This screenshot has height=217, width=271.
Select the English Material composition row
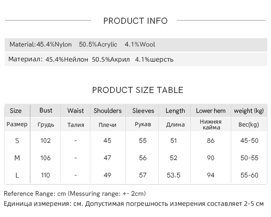[x=136, y=45]
